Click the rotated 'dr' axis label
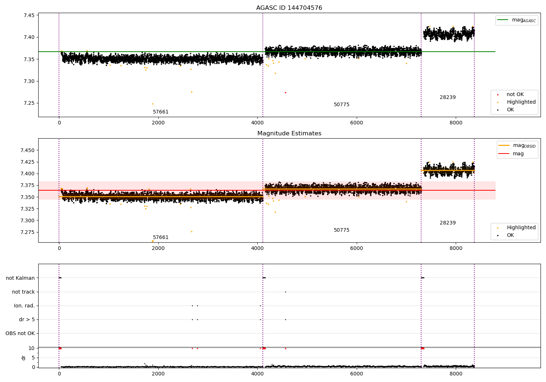The width and height of the screenshot is (546, 382). 24,358
